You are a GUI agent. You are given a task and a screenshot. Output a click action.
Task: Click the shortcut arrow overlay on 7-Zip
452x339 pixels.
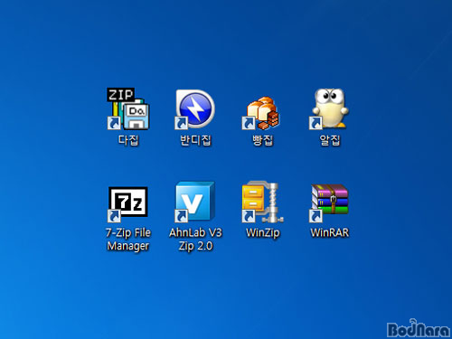point(114,216)
